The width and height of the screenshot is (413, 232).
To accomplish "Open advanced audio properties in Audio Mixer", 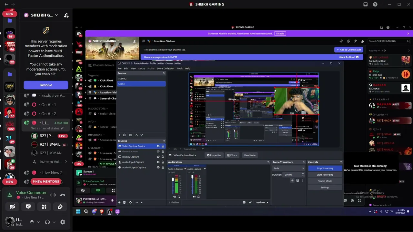I will point(250,202).
